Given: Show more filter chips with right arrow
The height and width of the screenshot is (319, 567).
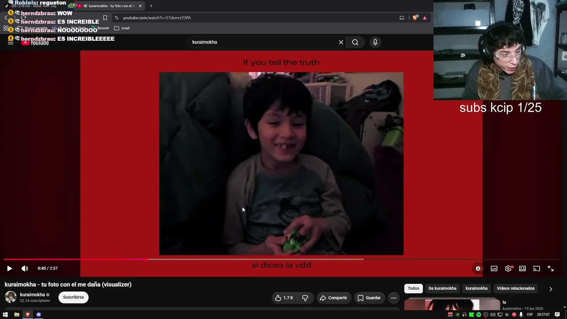Looking at the screenshot, I should point(551,289).
